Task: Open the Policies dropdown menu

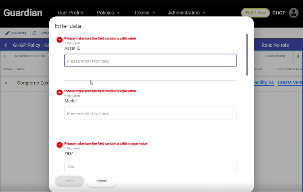Action: coord(108,13)
